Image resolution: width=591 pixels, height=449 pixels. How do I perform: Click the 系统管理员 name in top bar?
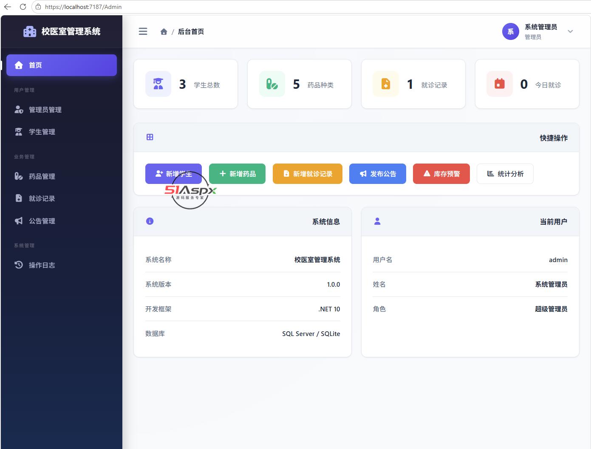pyautogui.click(x=541, y=27)
